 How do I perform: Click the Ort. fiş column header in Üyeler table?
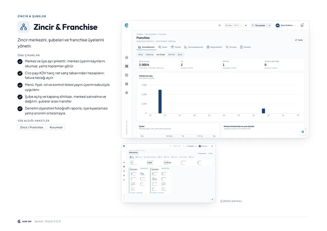coord(200,136)
